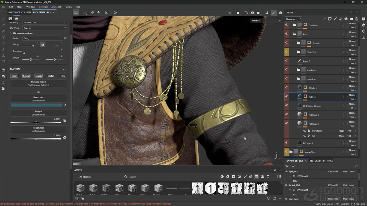Screen dimensions: 367x206
Task: Open the Viewport menu
Action: tap(43, 7)
